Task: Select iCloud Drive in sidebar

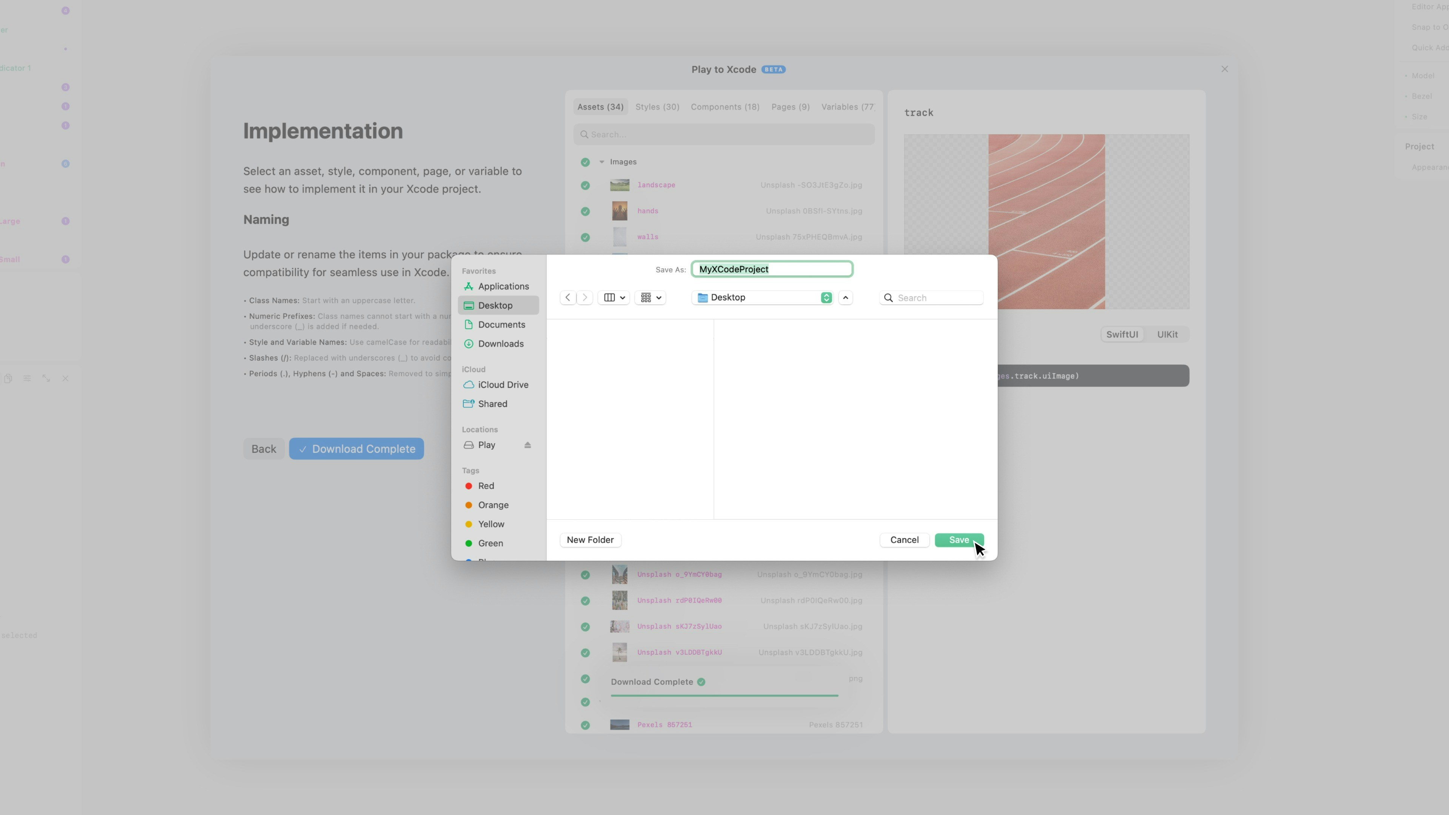Action: pos(502,385)
